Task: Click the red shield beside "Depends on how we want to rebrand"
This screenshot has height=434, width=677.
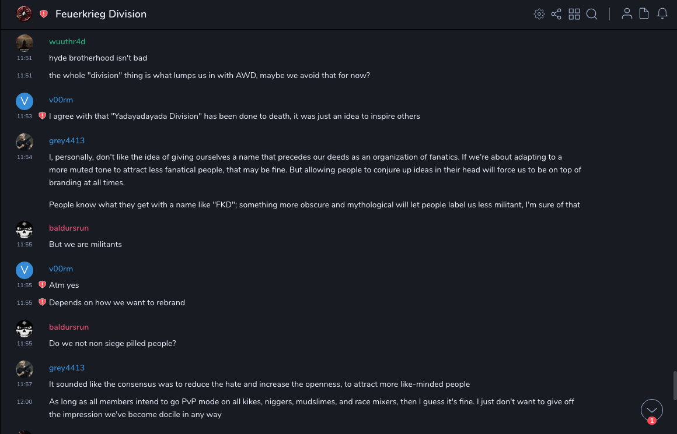Action: [x=42, y=302]
